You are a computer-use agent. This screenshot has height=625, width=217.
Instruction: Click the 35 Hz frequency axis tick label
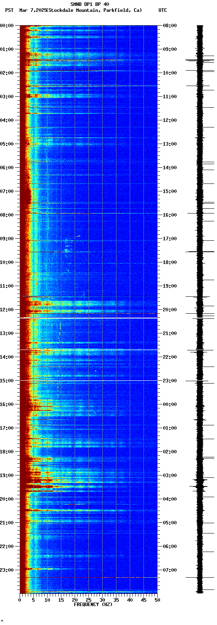click(116, 600)
